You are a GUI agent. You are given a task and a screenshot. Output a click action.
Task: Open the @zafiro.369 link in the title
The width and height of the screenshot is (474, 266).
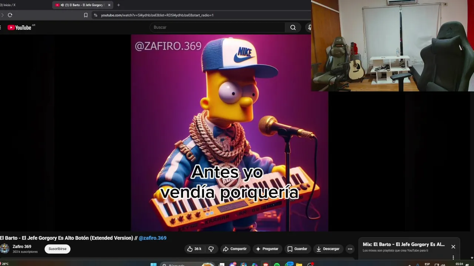pos(153,238)
